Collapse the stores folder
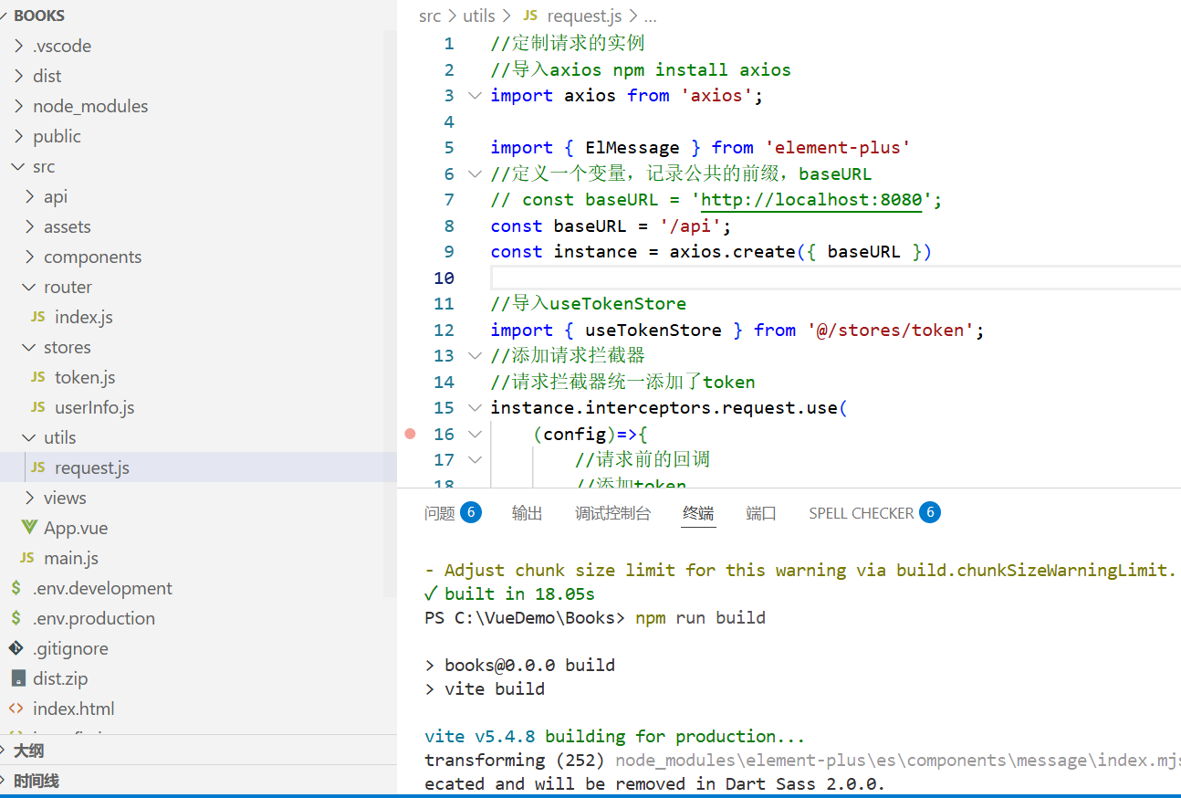This screenshot has width=1181, height=798. pos(30,347)
